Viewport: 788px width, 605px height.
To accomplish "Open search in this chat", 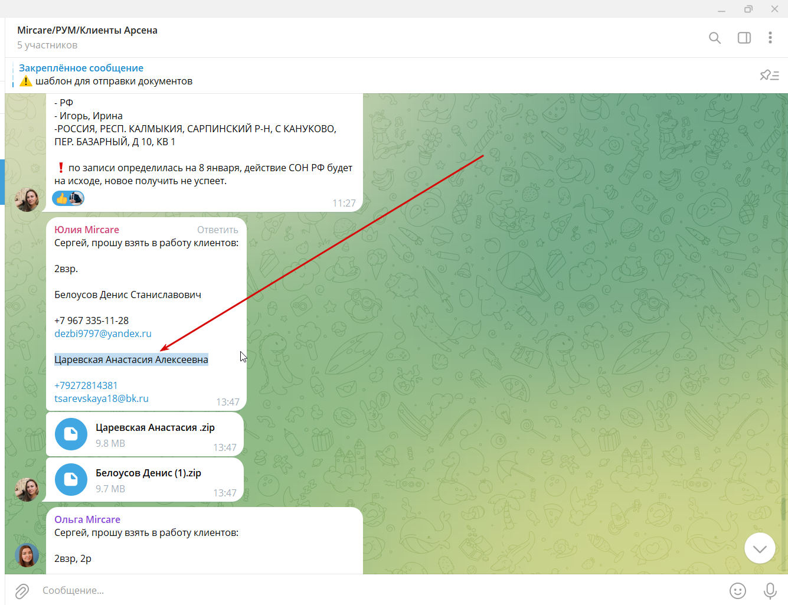I will click(714, 38).
